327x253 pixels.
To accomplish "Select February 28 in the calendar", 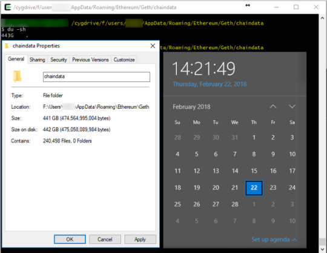I will pos(235,204).
